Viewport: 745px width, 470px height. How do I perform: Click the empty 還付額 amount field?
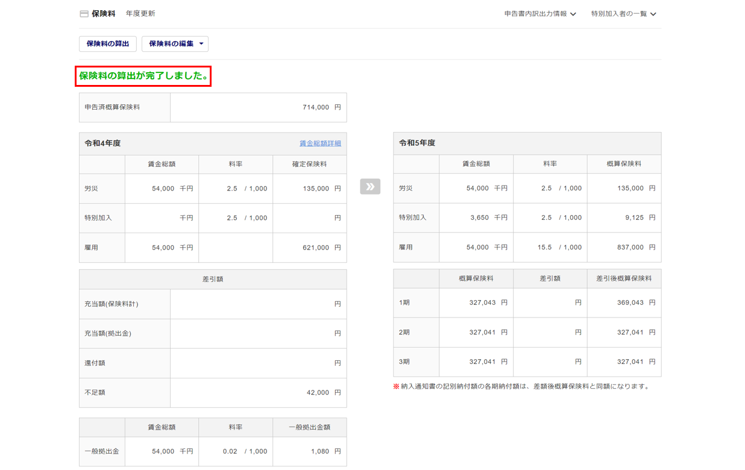258,363
